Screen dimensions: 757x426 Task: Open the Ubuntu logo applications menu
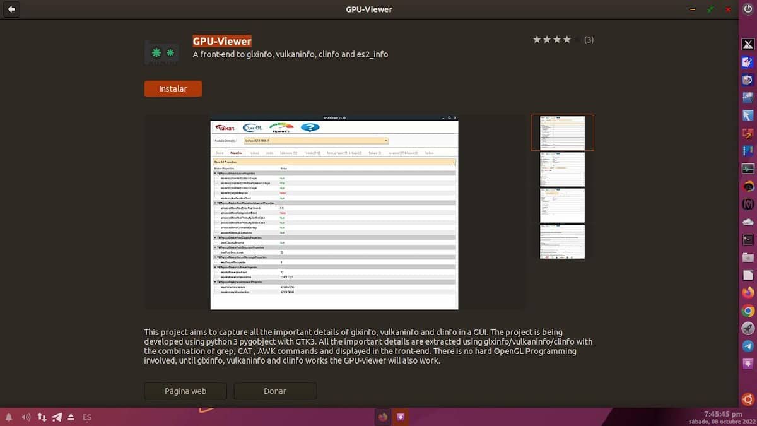point(748,399)
